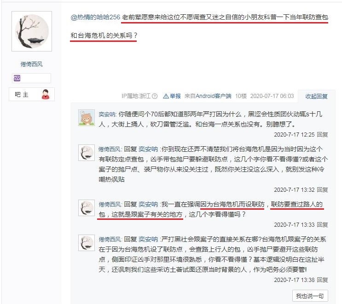Reply to the 13:32 comment via 回复
Image resolution: width=342 pixels, height=304 pixels.
pyautogui.click(x=322, y=190)
